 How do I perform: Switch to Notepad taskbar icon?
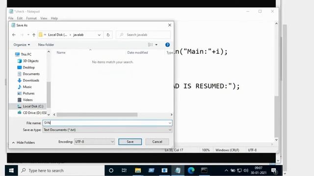point(178,171)
